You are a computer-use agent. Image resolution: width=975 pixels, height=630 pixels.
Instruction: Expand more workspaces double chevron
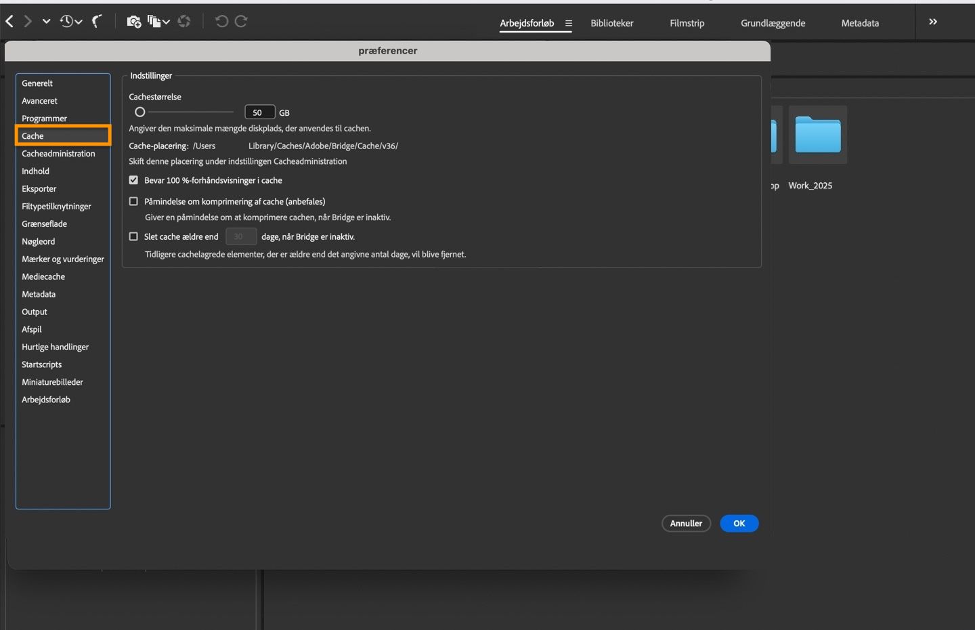(x=933, y=22)
